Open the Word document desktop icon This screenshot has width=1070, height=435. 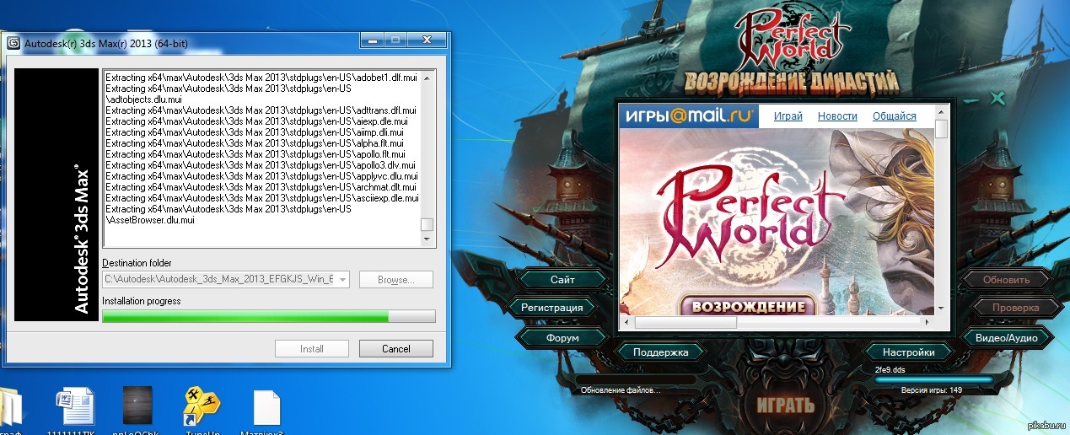tap(75, 407)
